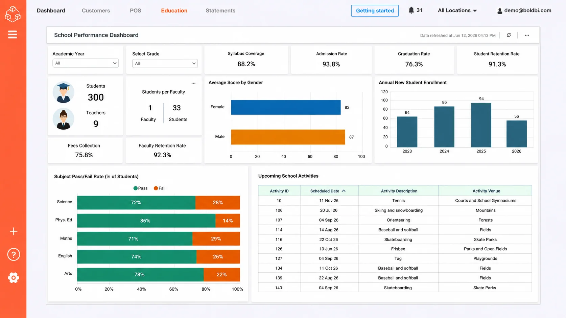Click the School Performance Dashboard title

[x=96, y=35]
